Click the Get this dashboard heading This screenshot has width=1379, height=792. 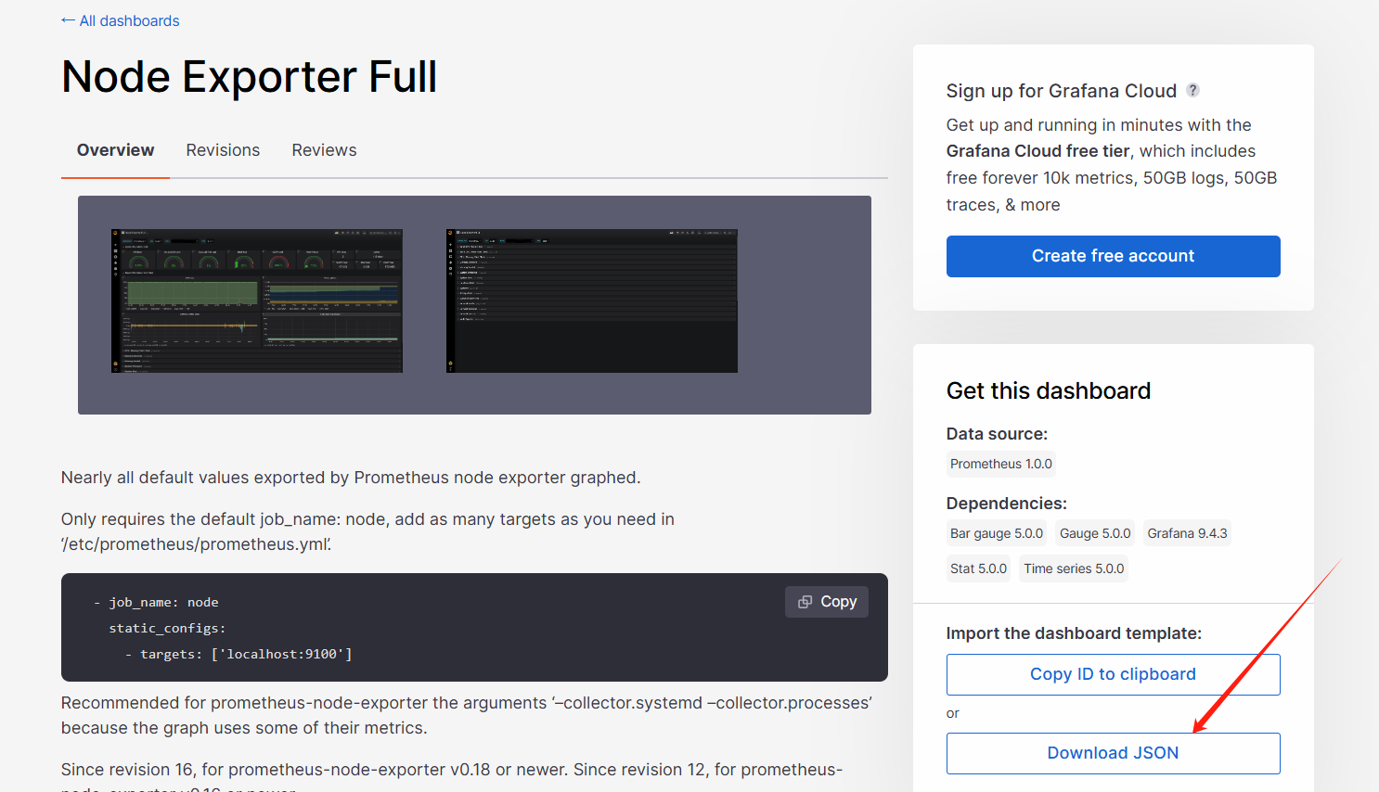[x=1049, y=390]
